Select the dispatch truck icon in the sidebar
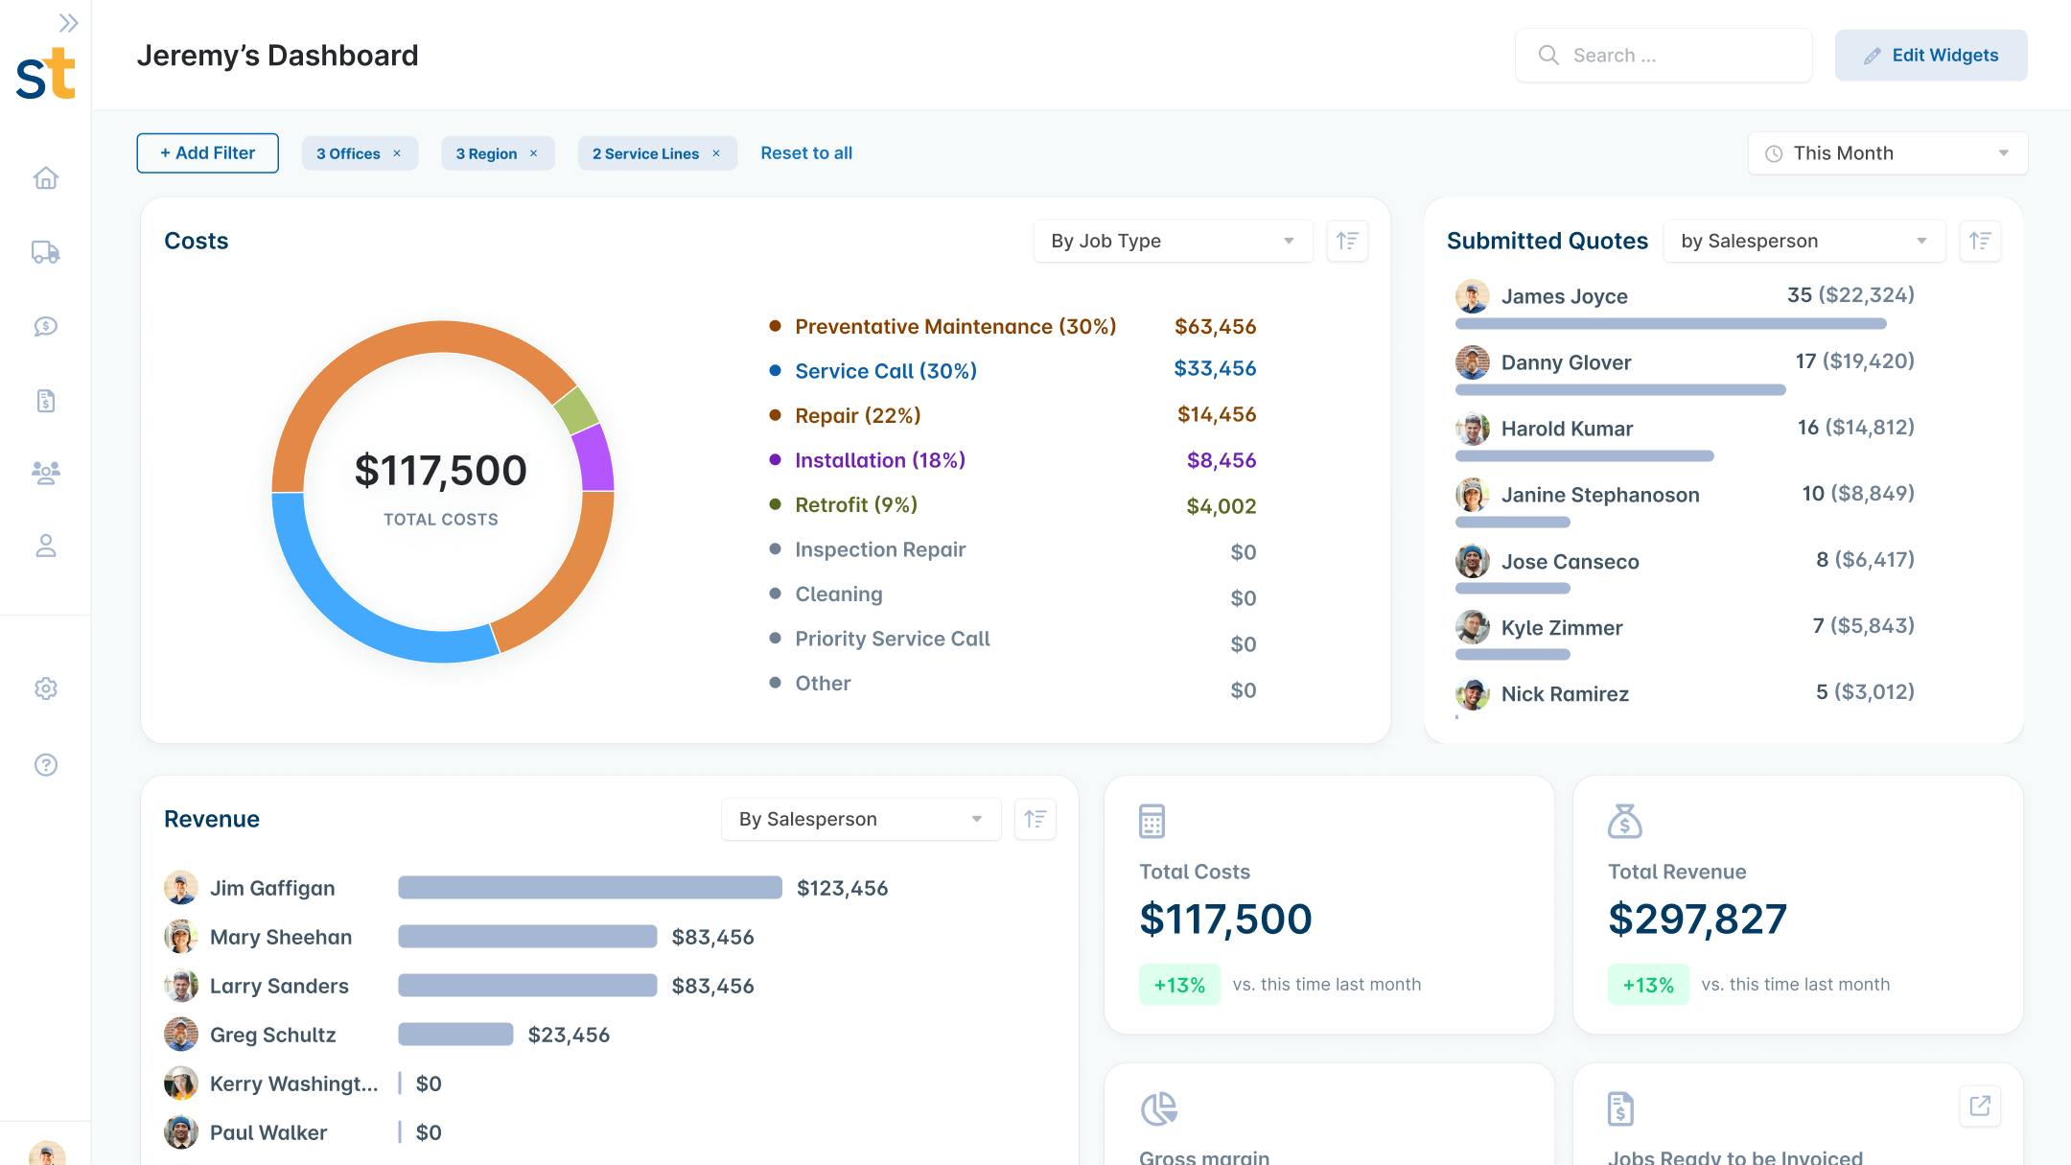The width and height of the screenshot is (2071, 1165). (45, 252)
